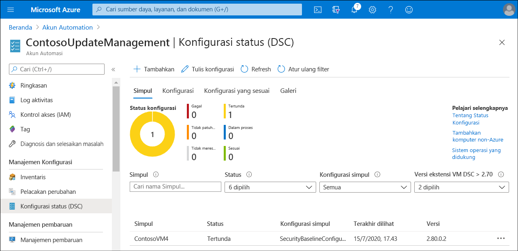518x251 pixels.
Task: Click the sidebar scrollbar thumb
Action: [116, 129]
